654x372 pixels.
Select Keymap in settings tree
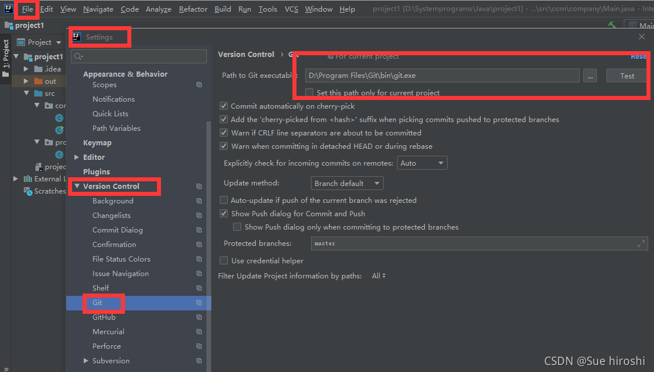click(x=97, y=142)
